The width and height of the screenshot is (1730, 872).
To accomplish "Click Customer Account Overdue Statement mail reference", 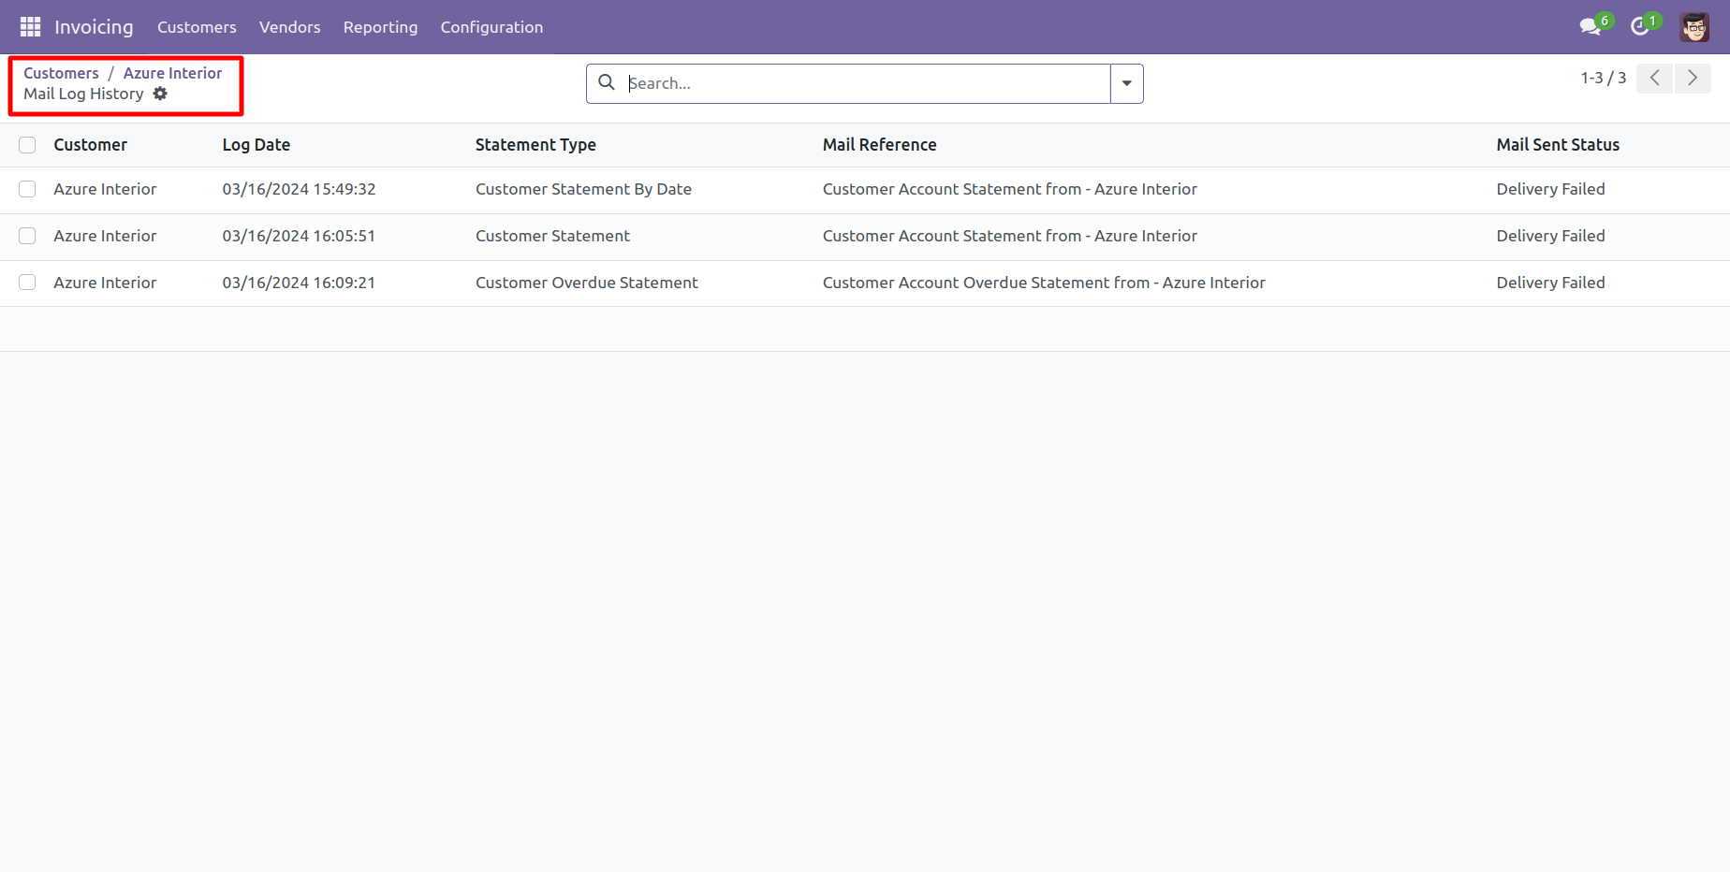I will [x=1044, y=283].
